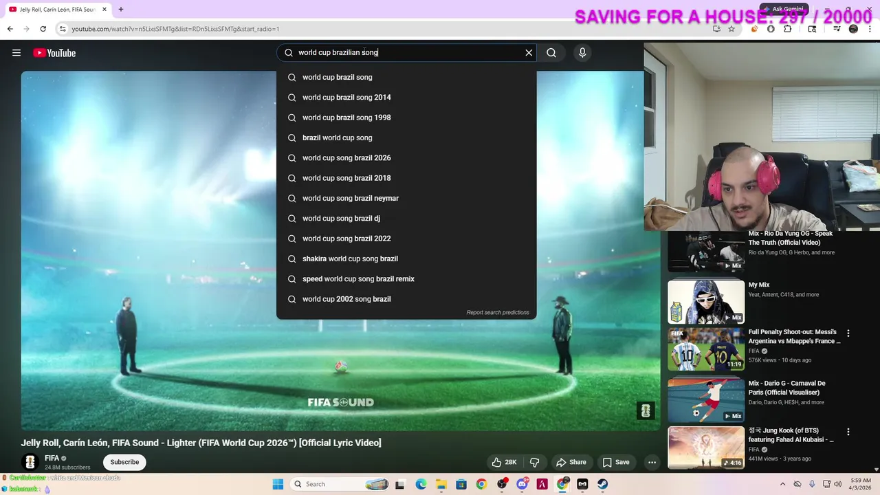This screenshot has height=495, width=880.
Task: Save the video to a playlist
Action: pos(616,462)
